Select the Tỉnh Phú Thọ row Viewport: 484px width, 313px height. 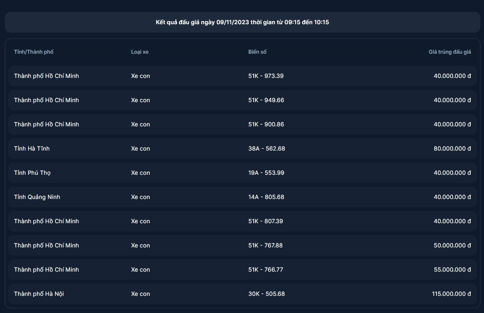tap(242, 173)
